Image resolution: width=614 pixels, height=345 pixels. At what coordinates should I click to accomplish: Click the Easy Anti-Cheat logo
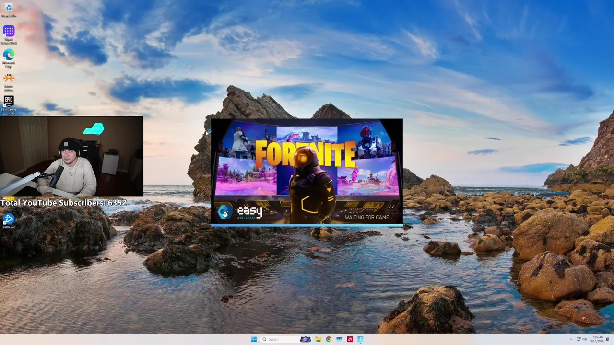[x=240, y=212]
